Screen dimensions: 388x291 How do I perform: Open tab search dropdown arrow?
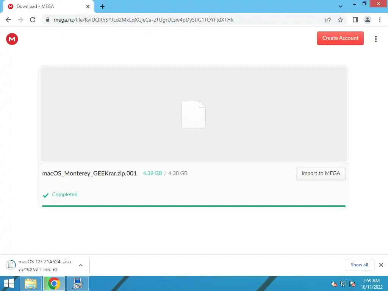[x=341, y=6]
